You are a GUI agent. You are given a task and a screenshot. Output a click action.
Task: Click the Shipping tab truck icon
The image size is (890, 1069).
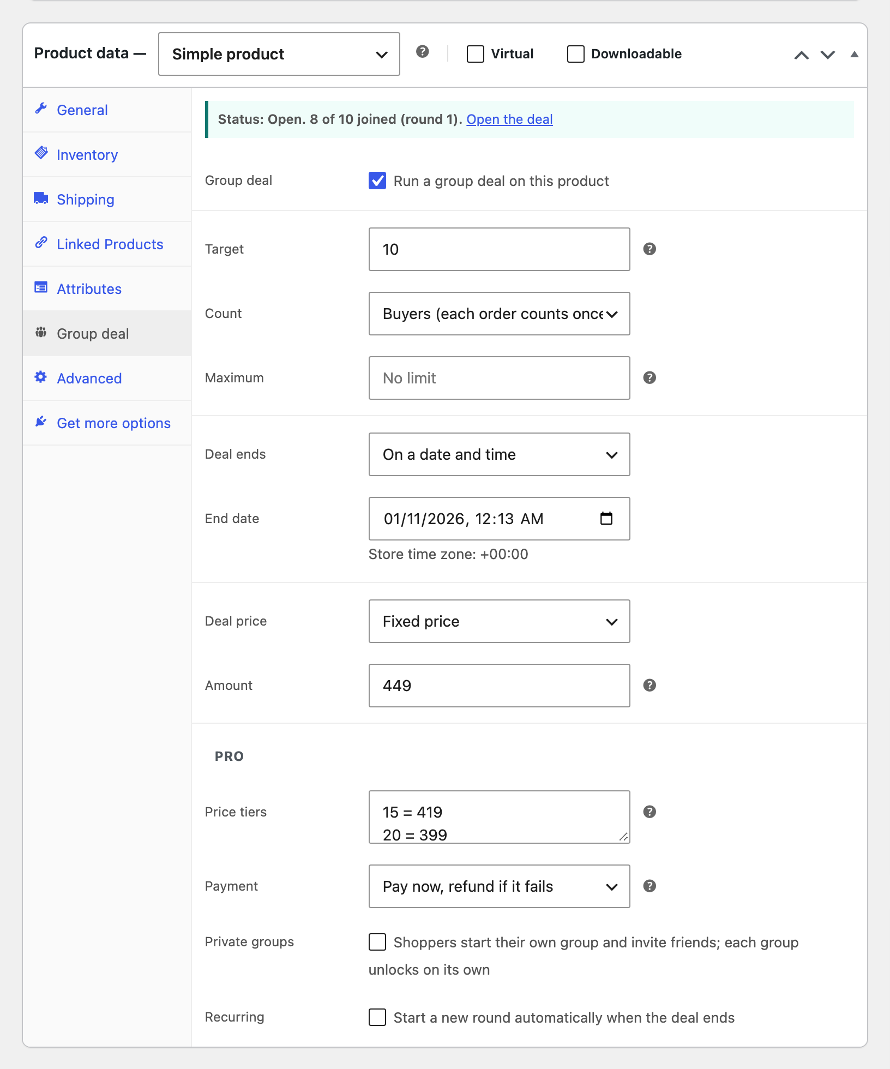click(x=41, y=197)
